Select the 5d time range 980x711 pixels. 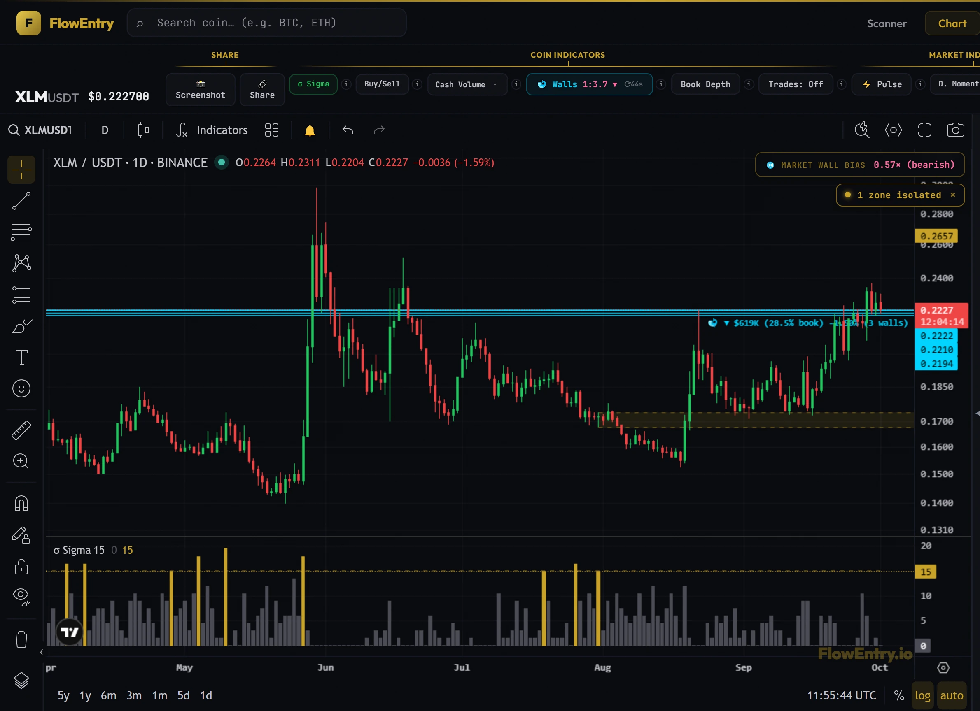pyautogui.click(x=184, y=695)
